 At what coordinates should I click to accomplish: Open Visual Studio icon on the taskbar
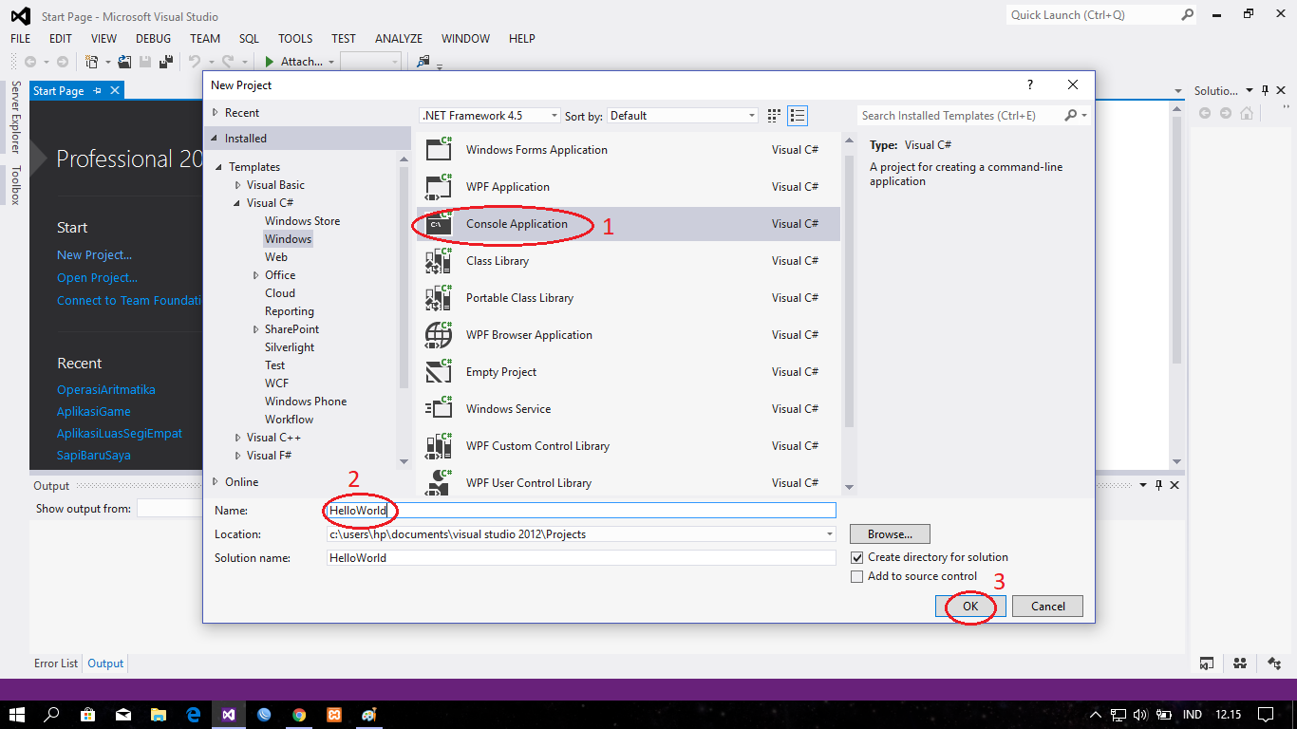(228, 715)
